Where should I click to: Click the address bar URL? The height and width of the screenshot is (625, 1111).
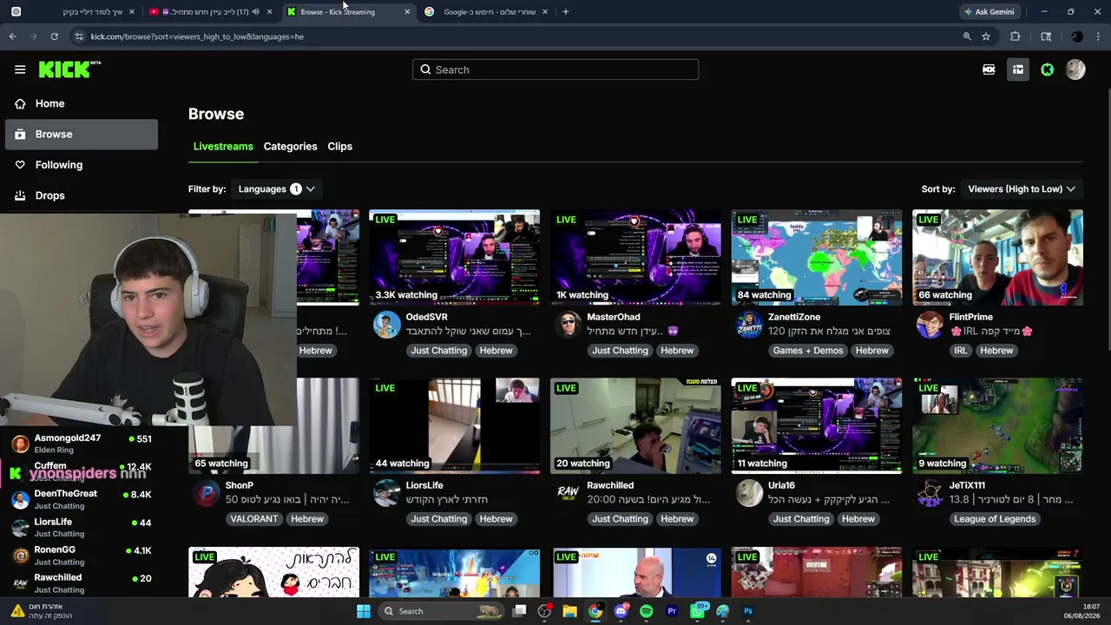(x=197, y=36)
